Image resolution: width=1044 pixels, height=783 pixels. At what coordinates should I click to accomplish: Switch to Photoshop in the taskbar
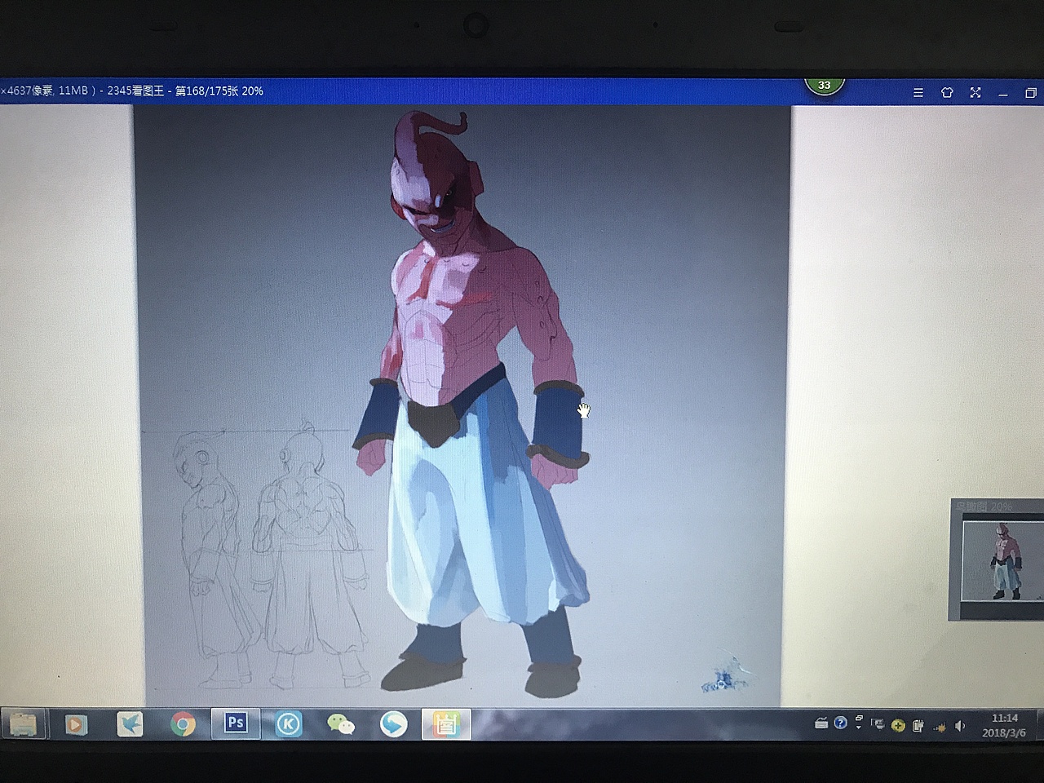(x=236, y=723)
